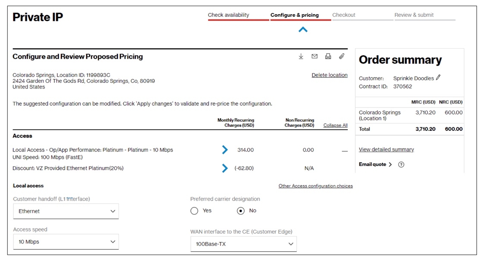This screenshot has width=482, height=259.
Task: Open the WAN interface 100Base-TX dropdown
Action: 243,244
